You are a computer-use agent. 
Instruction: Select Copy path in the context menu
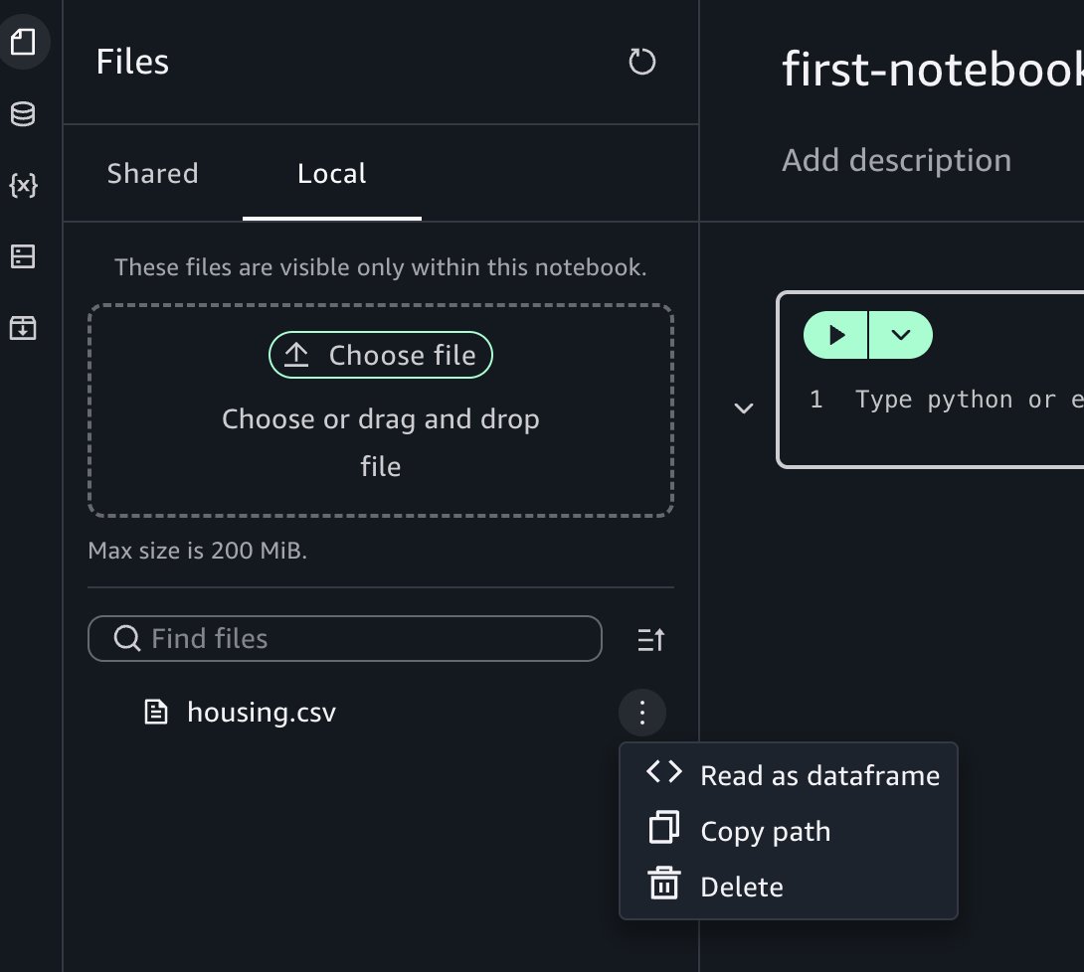(764, 831)
